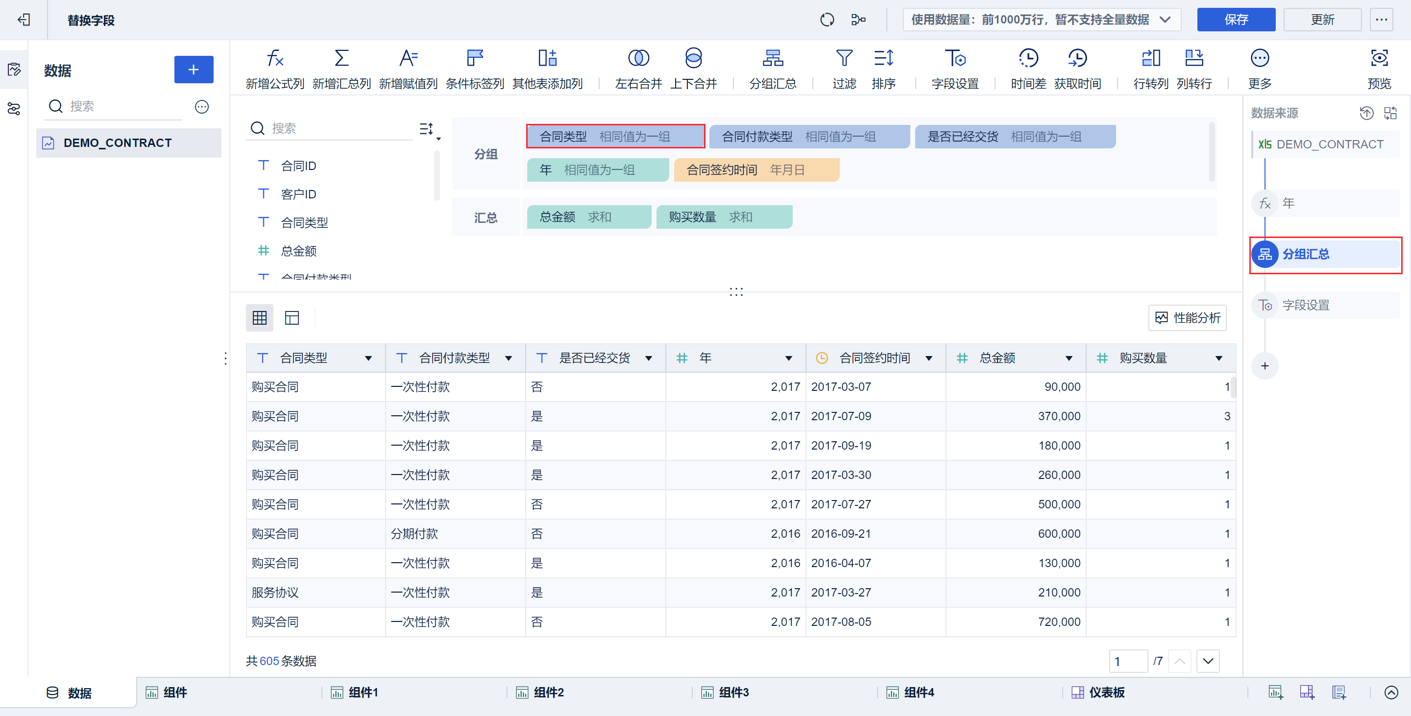Open the 合同类型 column header dropdown
The width and height of the screenshot is (1411, 716).
368,358
